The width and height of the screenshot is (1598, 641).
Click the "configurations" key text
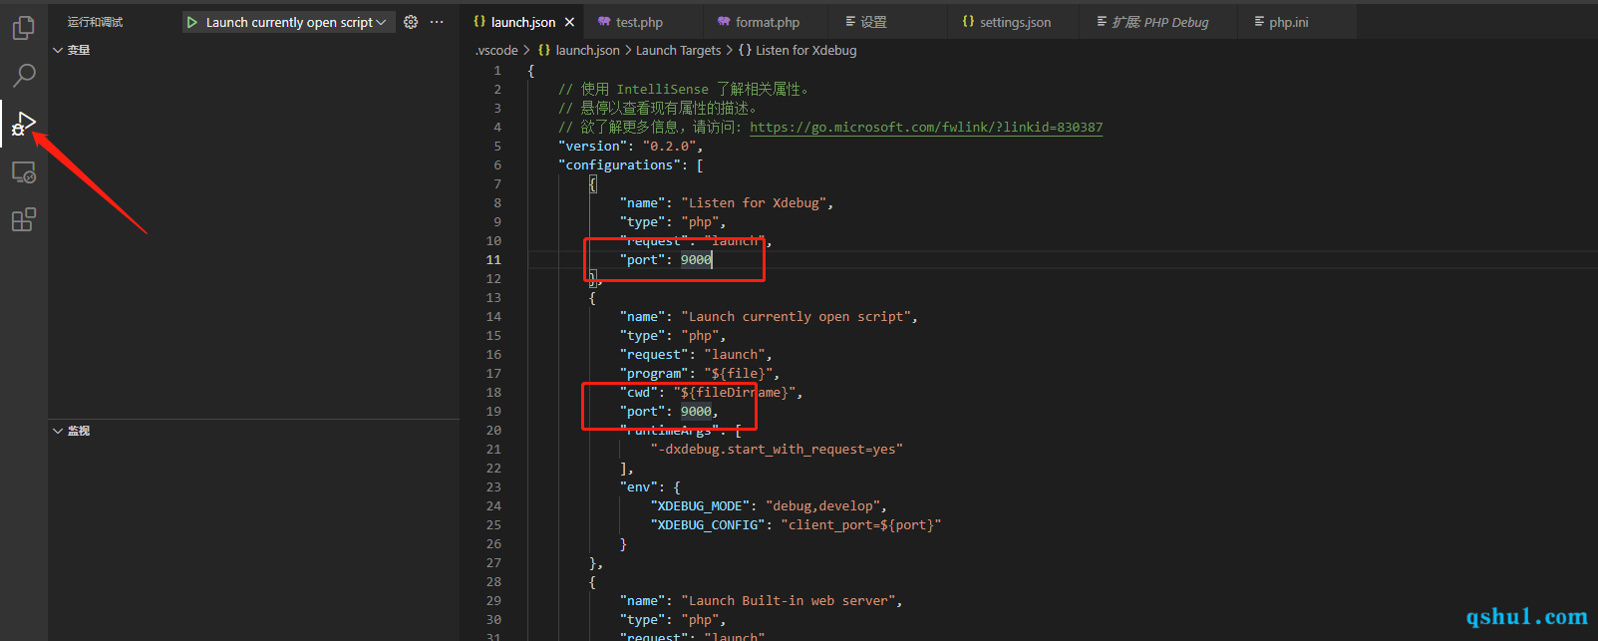coord(619,165)
